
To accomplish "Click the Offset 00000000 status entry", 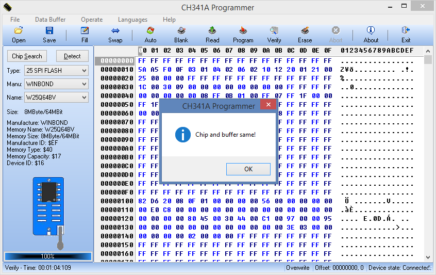I will click(339, 268).
